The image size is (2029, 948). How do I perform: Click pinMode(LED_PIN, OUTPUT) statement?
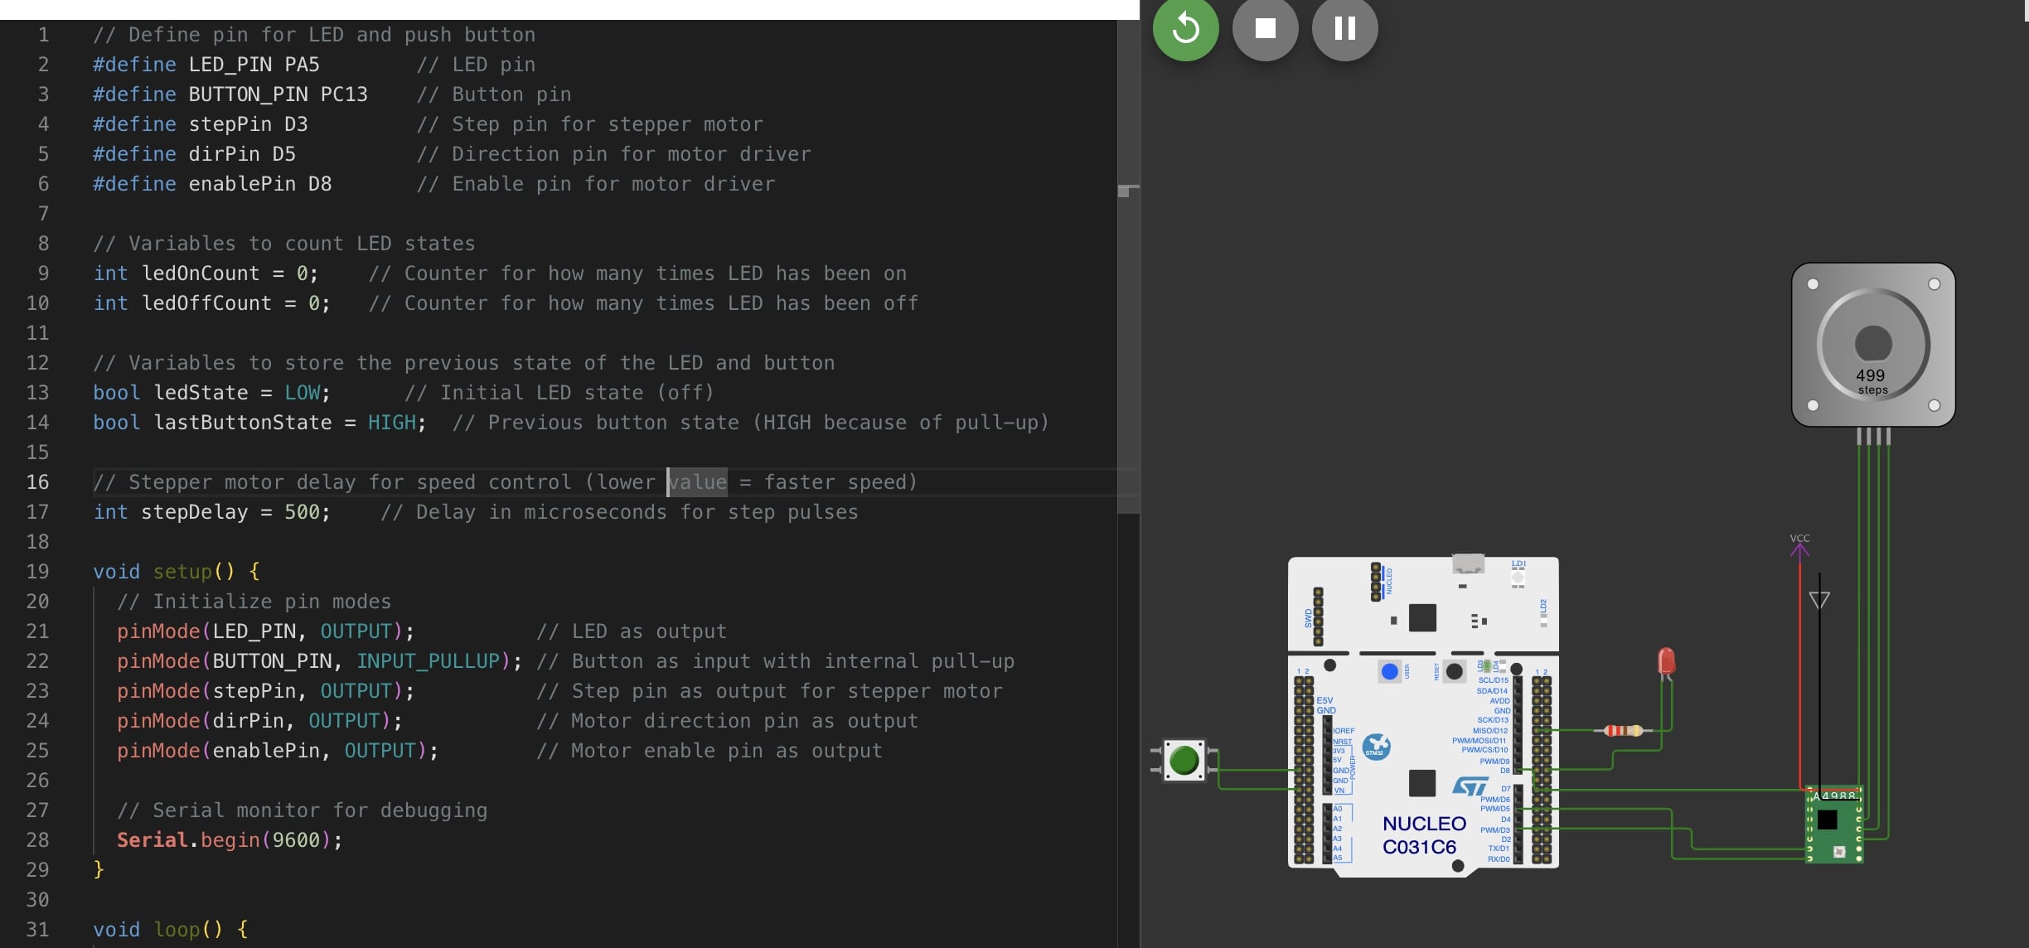pyautogui.click(x=265, y=631)
